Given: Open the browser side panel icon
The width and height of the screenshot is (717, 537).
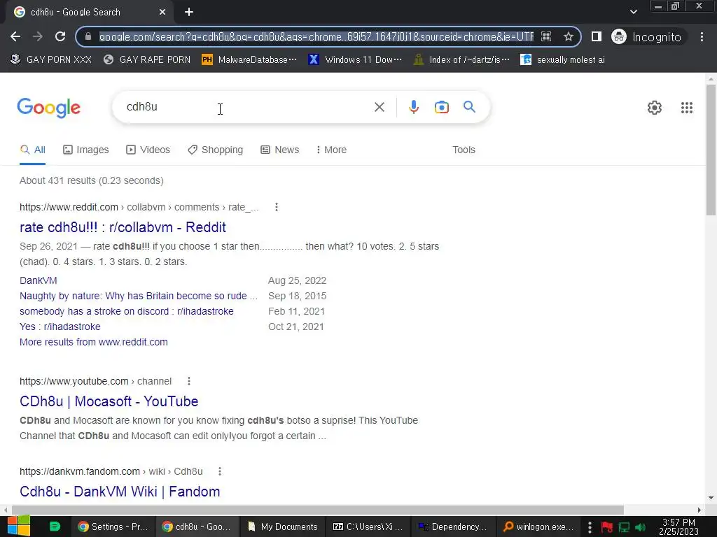Looking at the screenshot, I should point(597,36).
